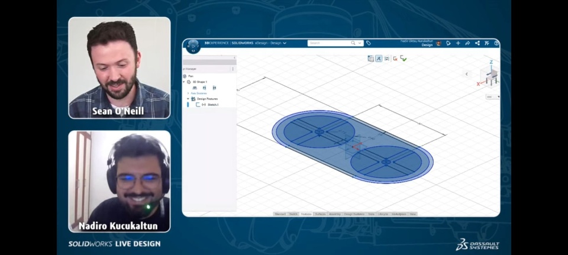
Task: Click the search magnifier icon
Action: (x=353, y=43)
